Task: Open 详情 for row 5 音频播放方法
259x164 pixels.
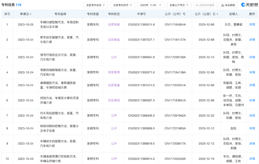Action: (x=252, y=85)
